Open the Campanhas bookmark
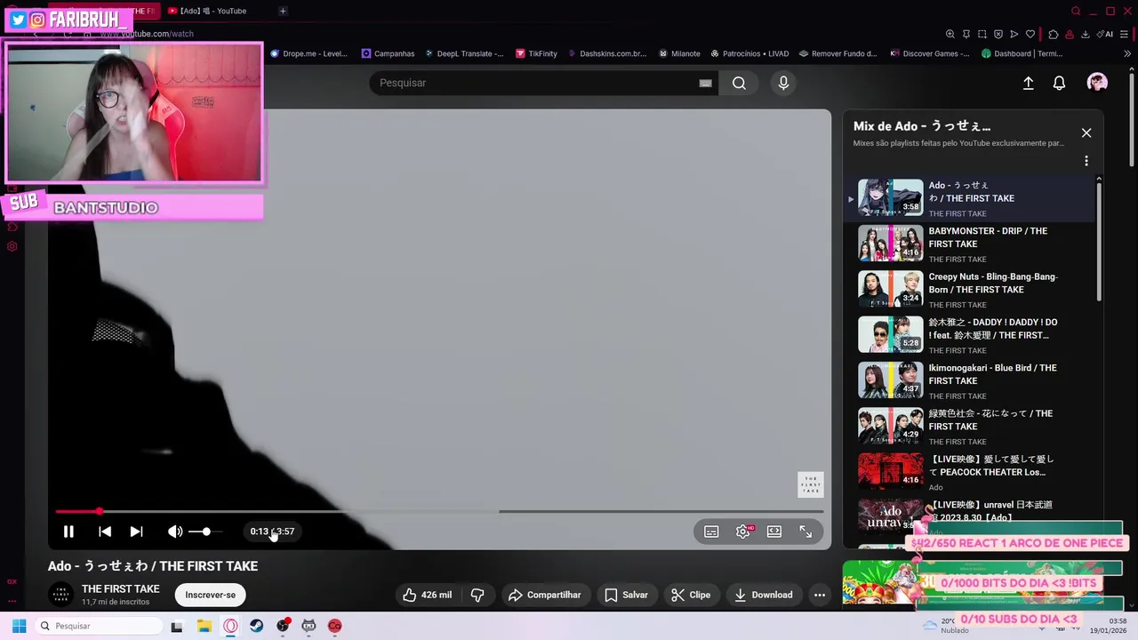Image resolution: width=1138 pixels, height=640 pixels. [388, 53]
